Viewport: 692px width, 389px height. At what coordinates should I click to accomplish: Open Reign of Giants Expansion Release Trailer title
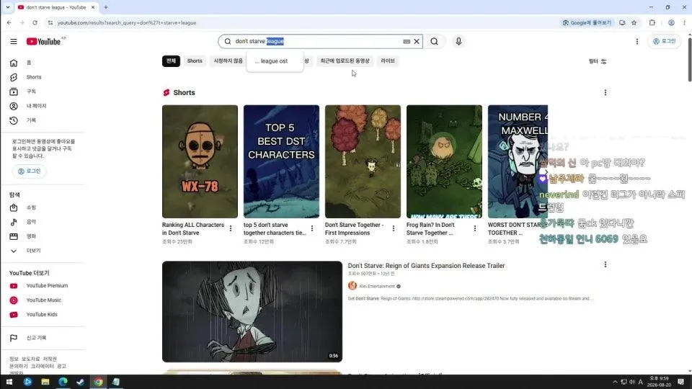coord(426,266)
